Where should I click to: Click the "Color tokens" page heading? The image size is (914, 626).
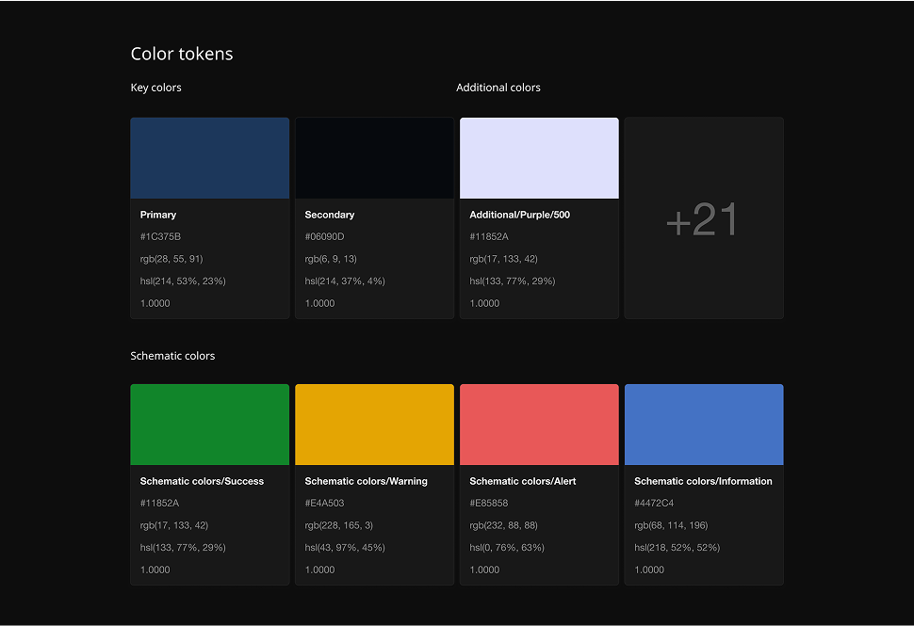pos(182,54)
